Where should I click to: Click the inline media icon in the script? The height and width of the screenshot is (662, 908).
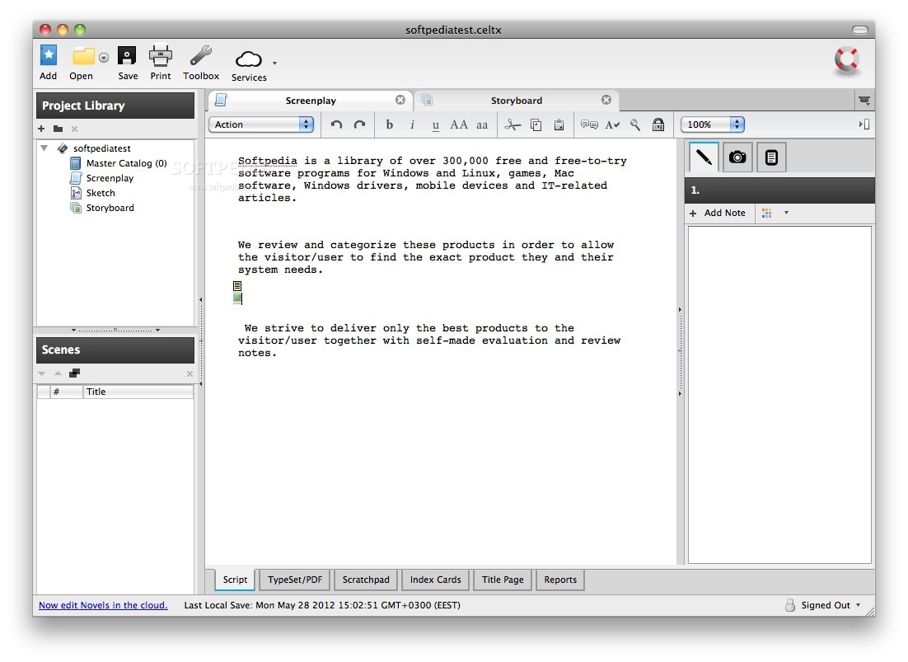click(237, 298)
